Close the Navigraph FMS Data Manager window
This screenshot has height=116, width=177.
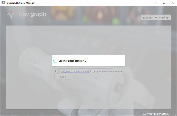pos(172,3)
